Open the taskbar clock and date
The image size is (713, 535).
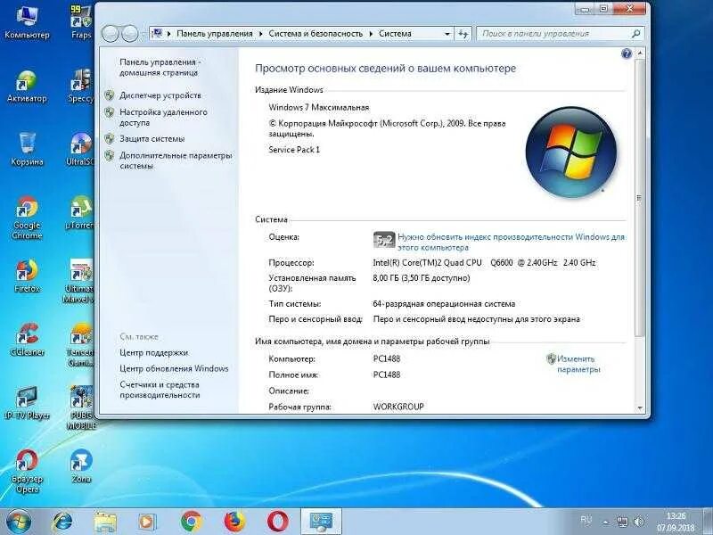676,523
